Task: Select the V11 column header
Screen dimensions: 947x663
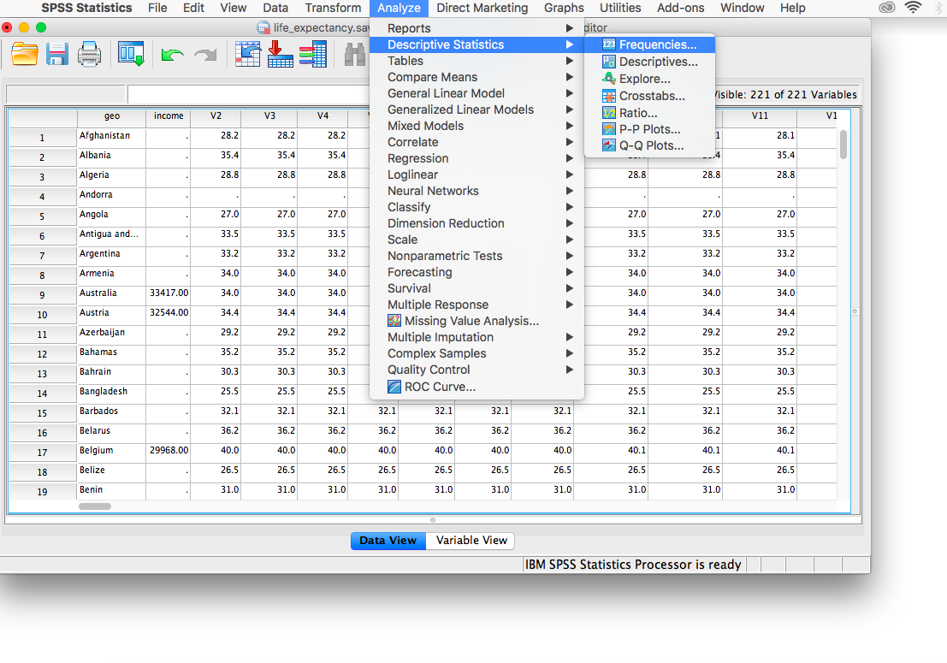Action: (760, 116)
